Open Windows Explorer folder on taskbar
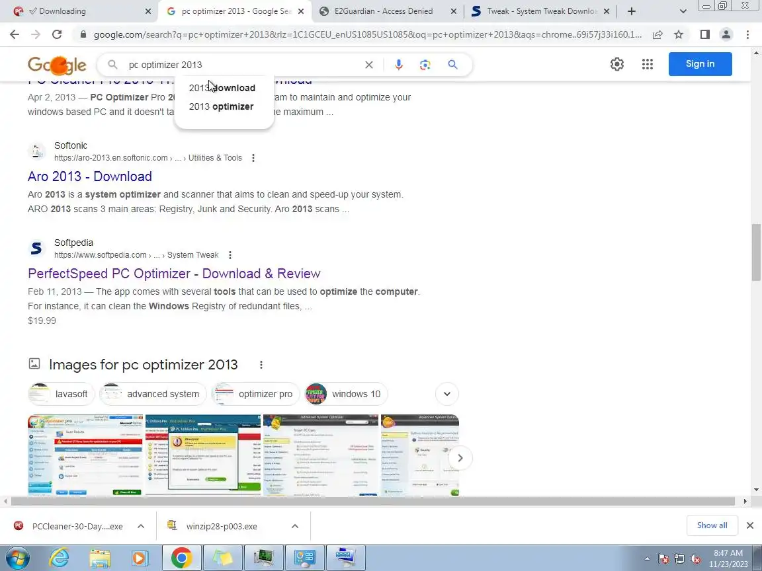This screenshot has width=762, height=571. pos(100,558)
